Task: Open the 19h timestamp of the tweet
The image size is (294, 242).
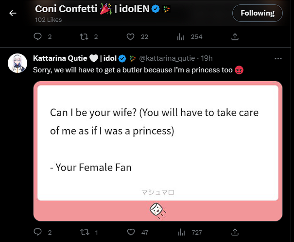Action: click(x=207, y=58)
